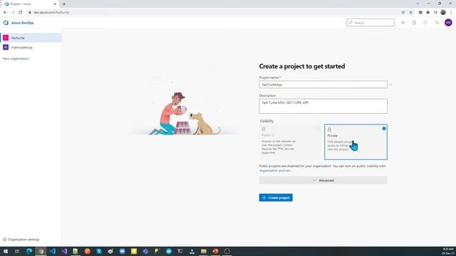Open Microsoft Edge from the taskbar

[29, 251]
